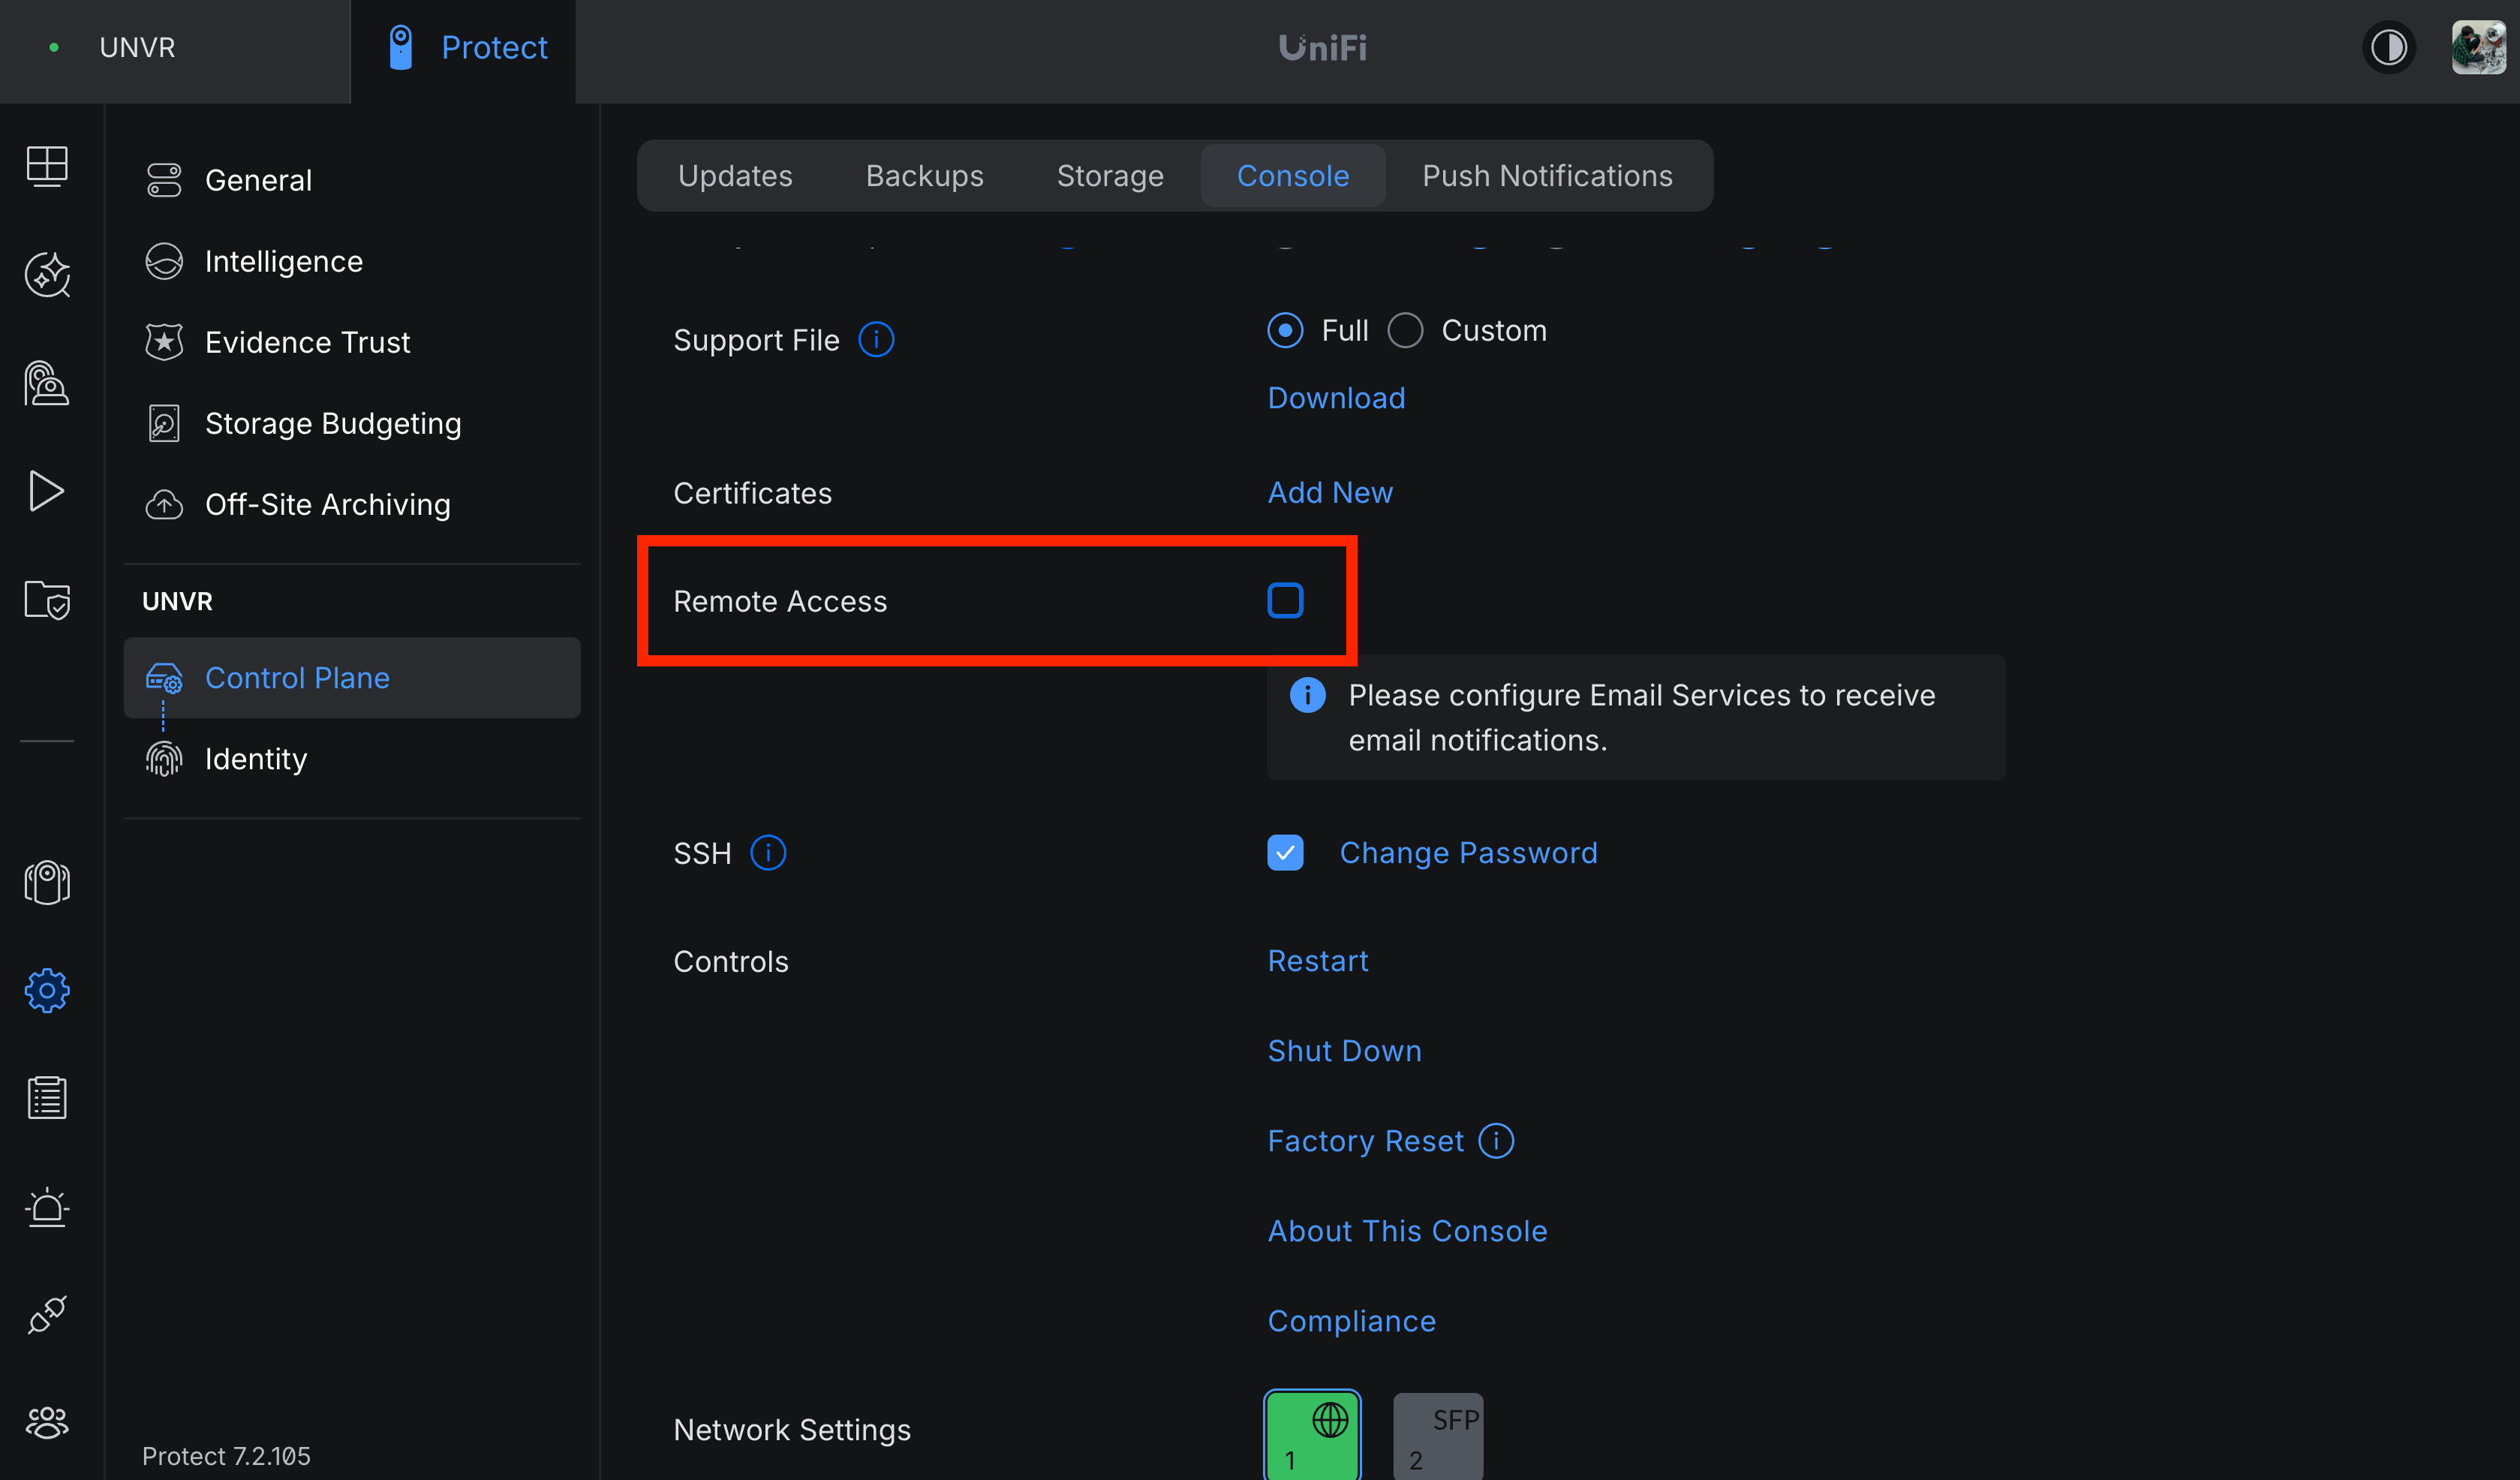Open Identity settings in the sidebar
Screen dimensions: 2520x1480
pos(352,759)
